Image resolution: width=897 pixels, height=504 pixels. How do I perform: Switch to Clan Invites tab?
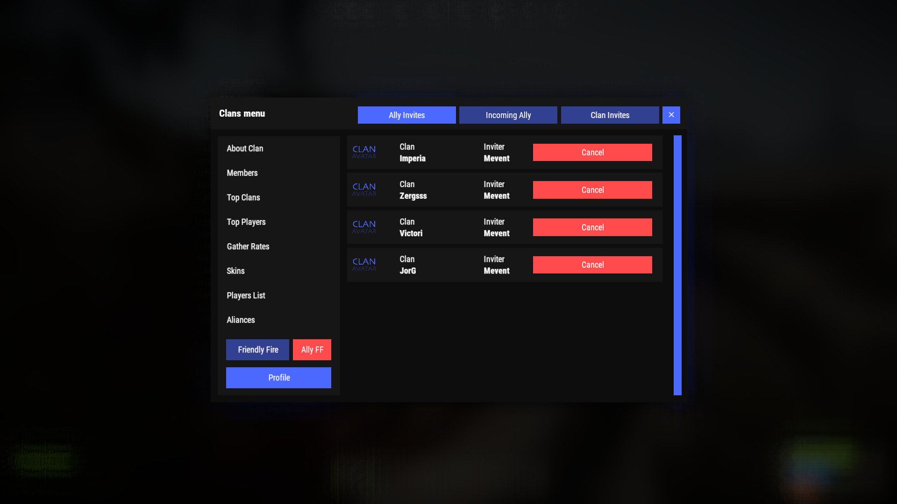pyautogui.click(x=610, y=115)
